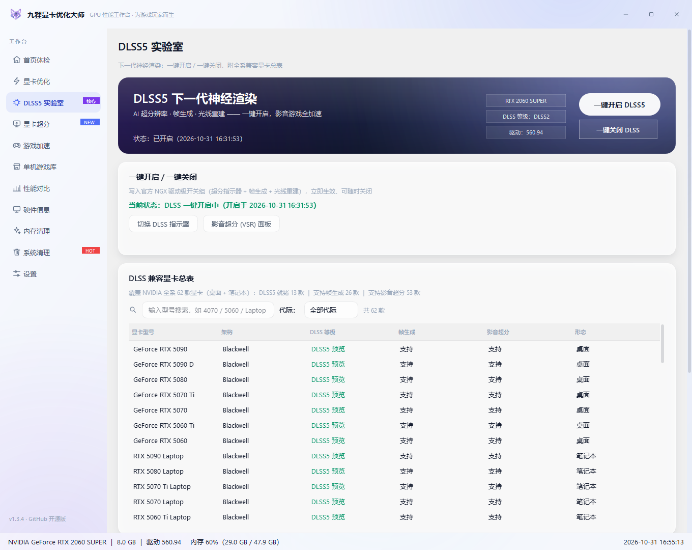Image resolution: width=692 pixels, height=550 pixels.
Task: Click the sliders icon beside 设置
Action: [17, 274]
